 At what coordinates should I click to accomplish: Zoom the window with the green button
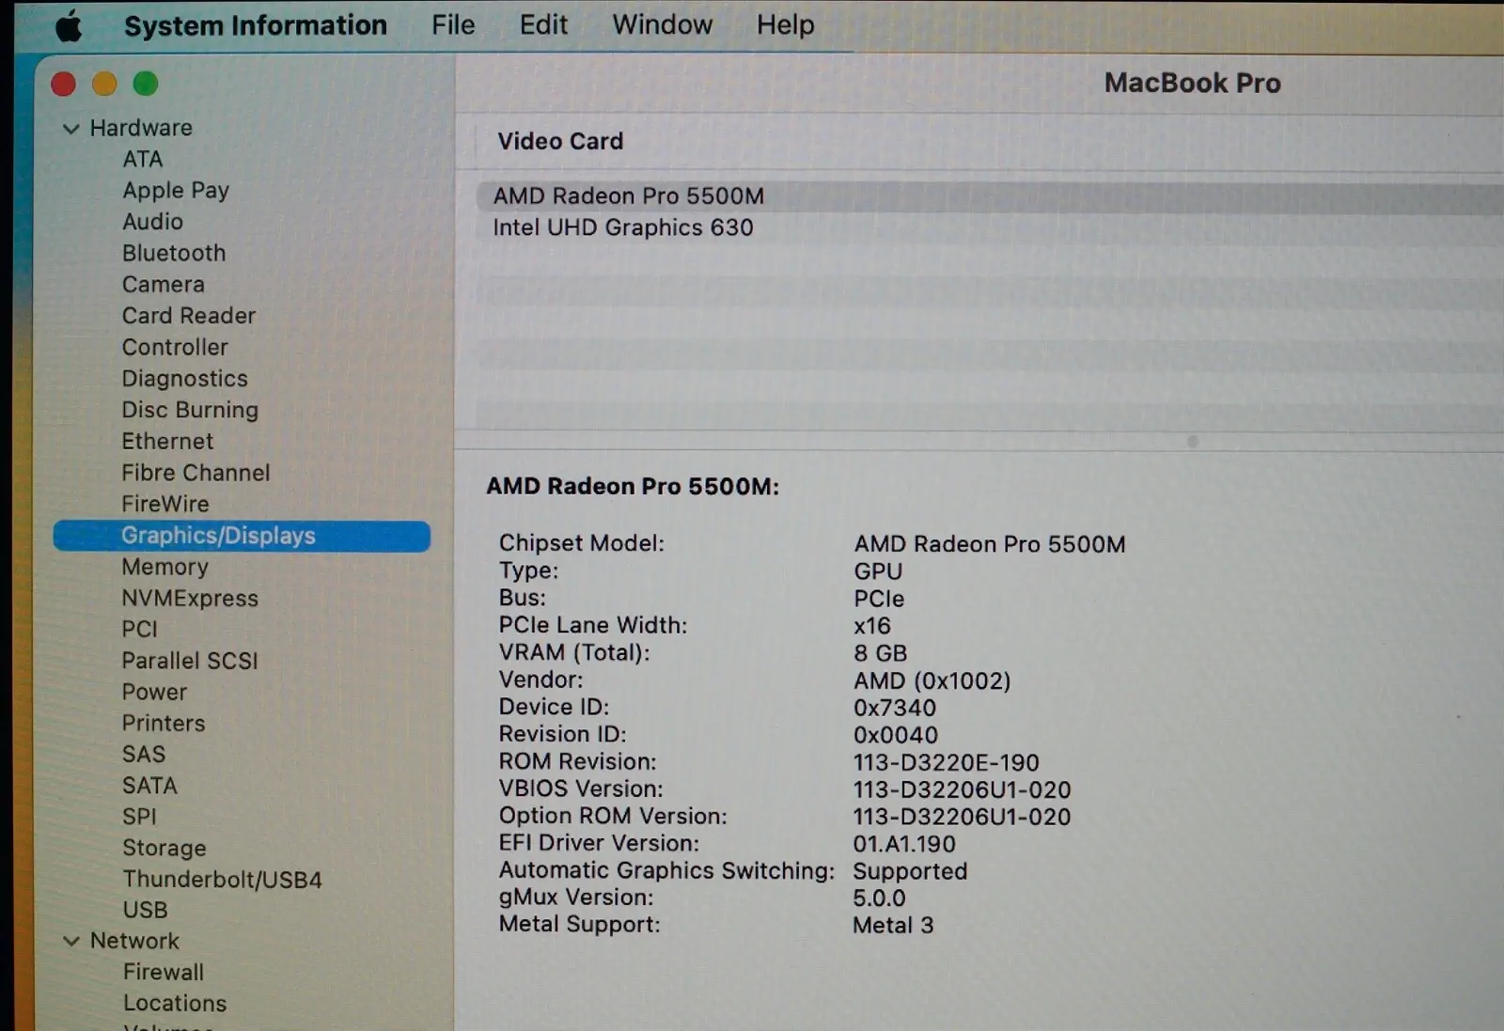[x=146, y=85]
